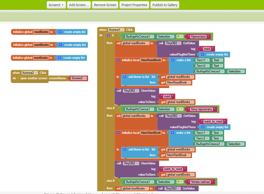Click gear icon on readBooks empty list block
The image size is (264, 194).
pyautogui.click(x=60, y=32)
